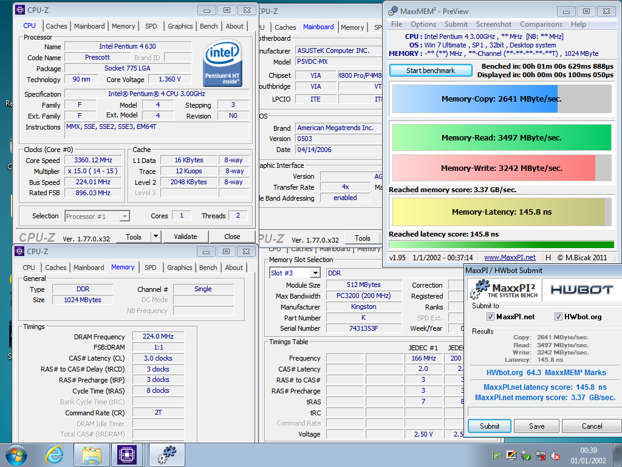Click the muted volume tray icon

click(x=555, y=456)
